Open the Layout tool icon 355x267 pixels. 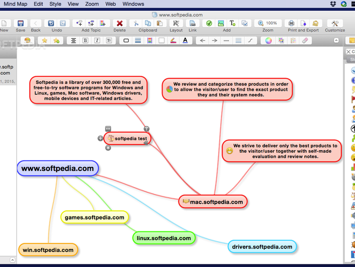tap(176, 23)
